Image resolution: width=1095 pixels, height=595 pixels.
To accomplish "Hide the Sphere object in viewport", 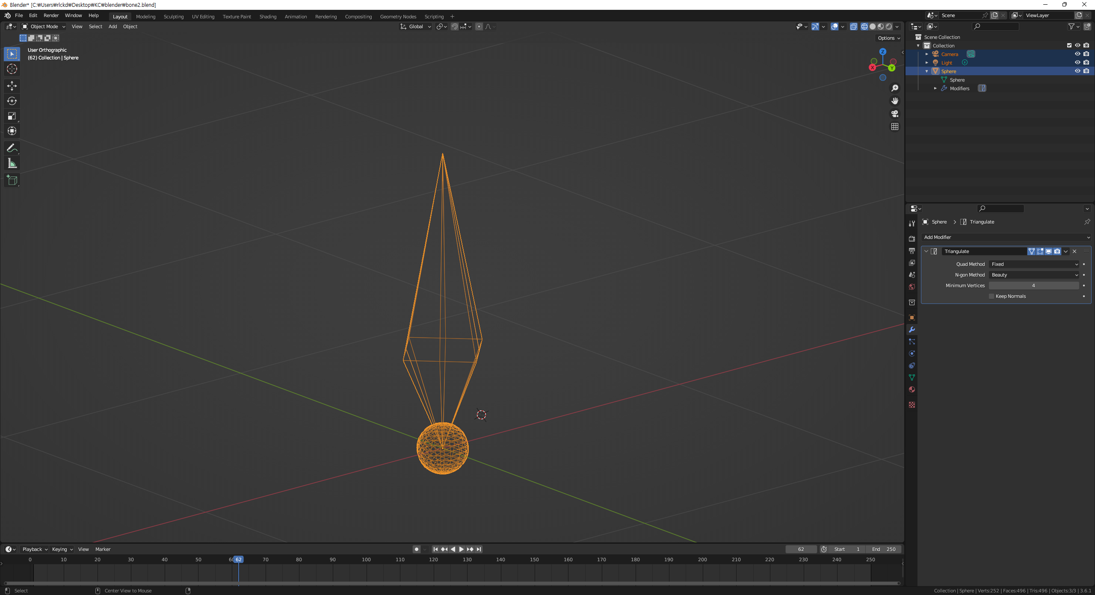I will 1077,71.
